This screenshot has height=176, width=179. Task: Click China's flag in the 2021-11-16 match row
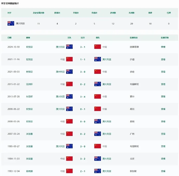[x=70, y=59]
